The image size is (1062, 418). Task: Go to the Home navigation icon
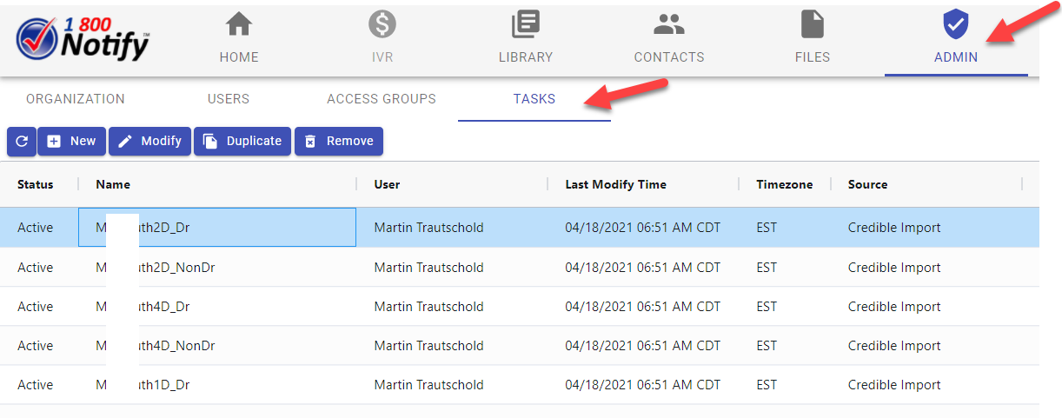239,24
